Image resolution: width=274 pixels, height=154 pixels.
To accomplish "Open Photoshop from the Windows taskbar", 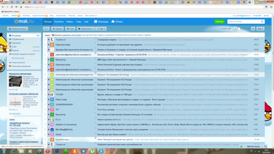I will [x=57, y=151].
